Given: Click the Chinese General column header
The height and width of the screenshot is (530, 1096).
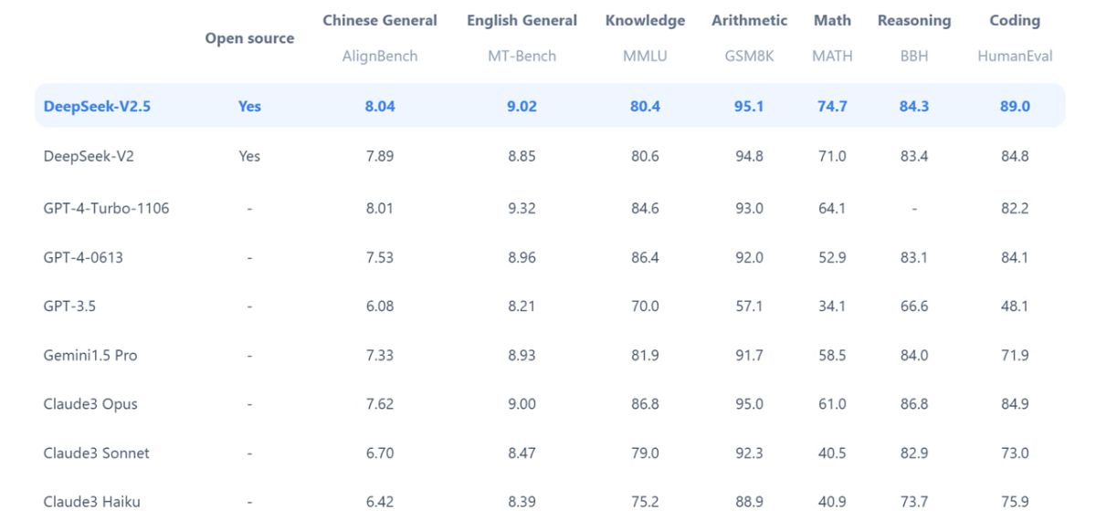Looking at the screenshot, I should (x=380, y=20).
